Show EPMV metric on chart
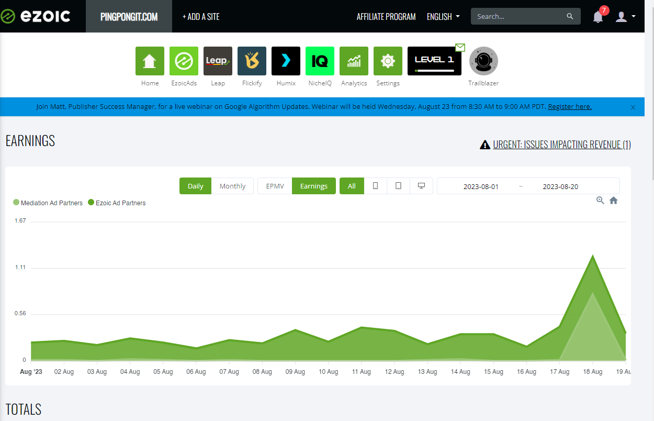 pos(275,186)
